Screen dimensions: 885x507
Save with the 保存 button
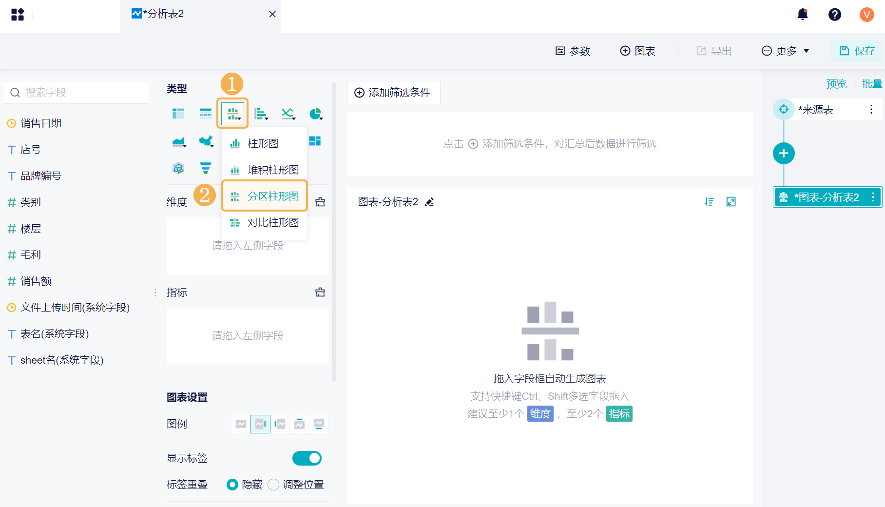(x=857, y=51)
